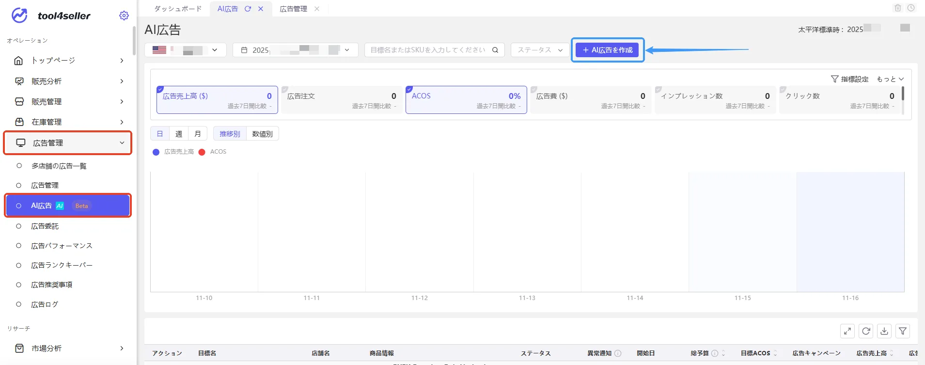925x365 pixels.
Task: Click the AI広告を作成 button
Action: [x=607, y=50]
